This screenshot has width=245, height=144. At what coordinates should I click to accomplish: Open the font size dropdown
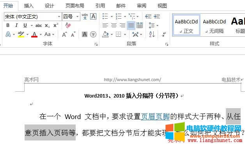point(77,16)
